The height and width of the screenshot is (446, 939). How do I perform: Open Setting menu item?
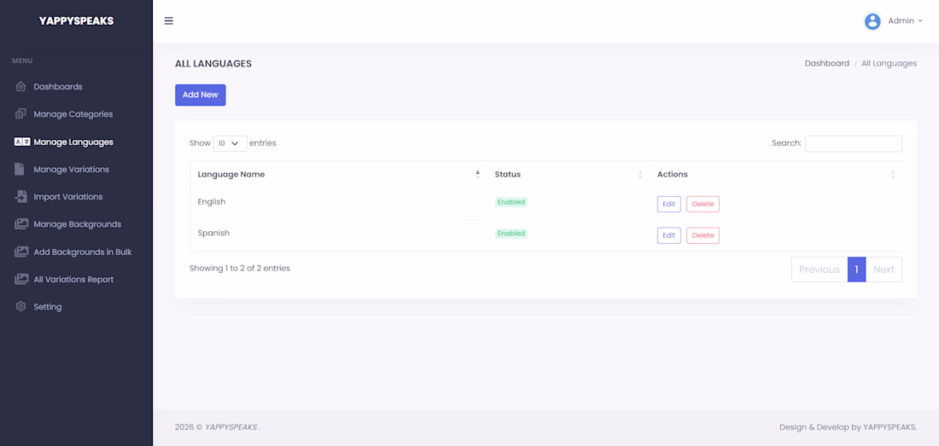[47, 307]
